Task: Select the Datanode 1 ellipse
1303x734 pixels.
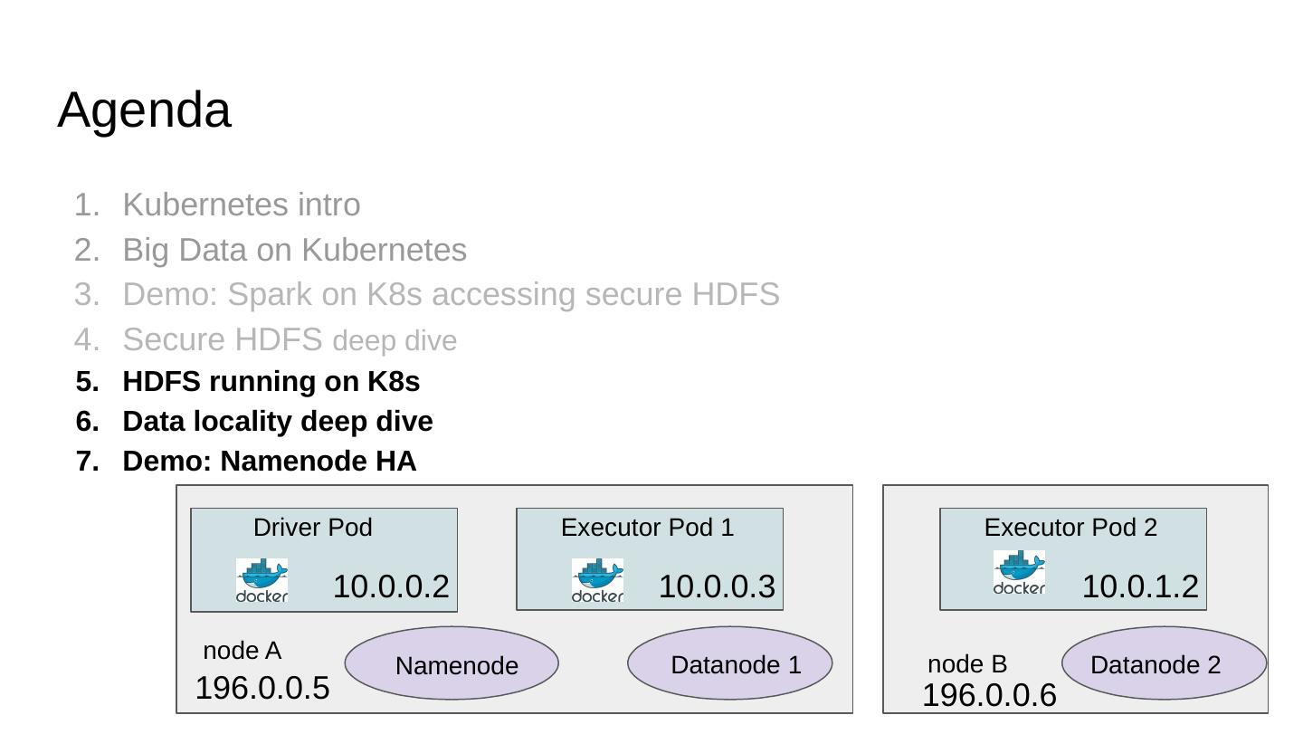Action: tap(730, 663)
